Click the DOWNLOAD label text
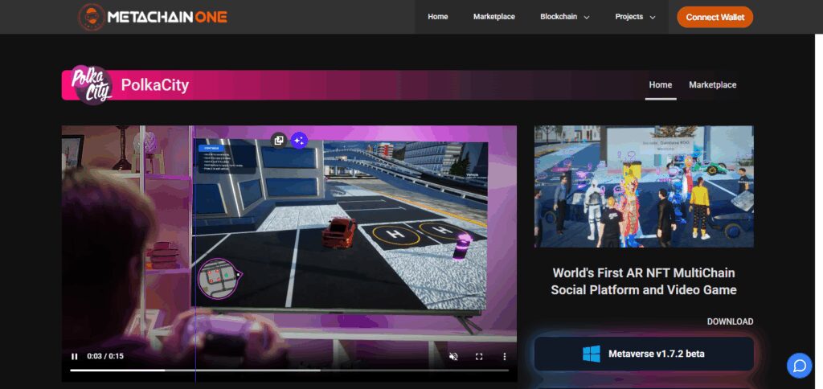The image size is (823, 389). click(x=730, y=321)
